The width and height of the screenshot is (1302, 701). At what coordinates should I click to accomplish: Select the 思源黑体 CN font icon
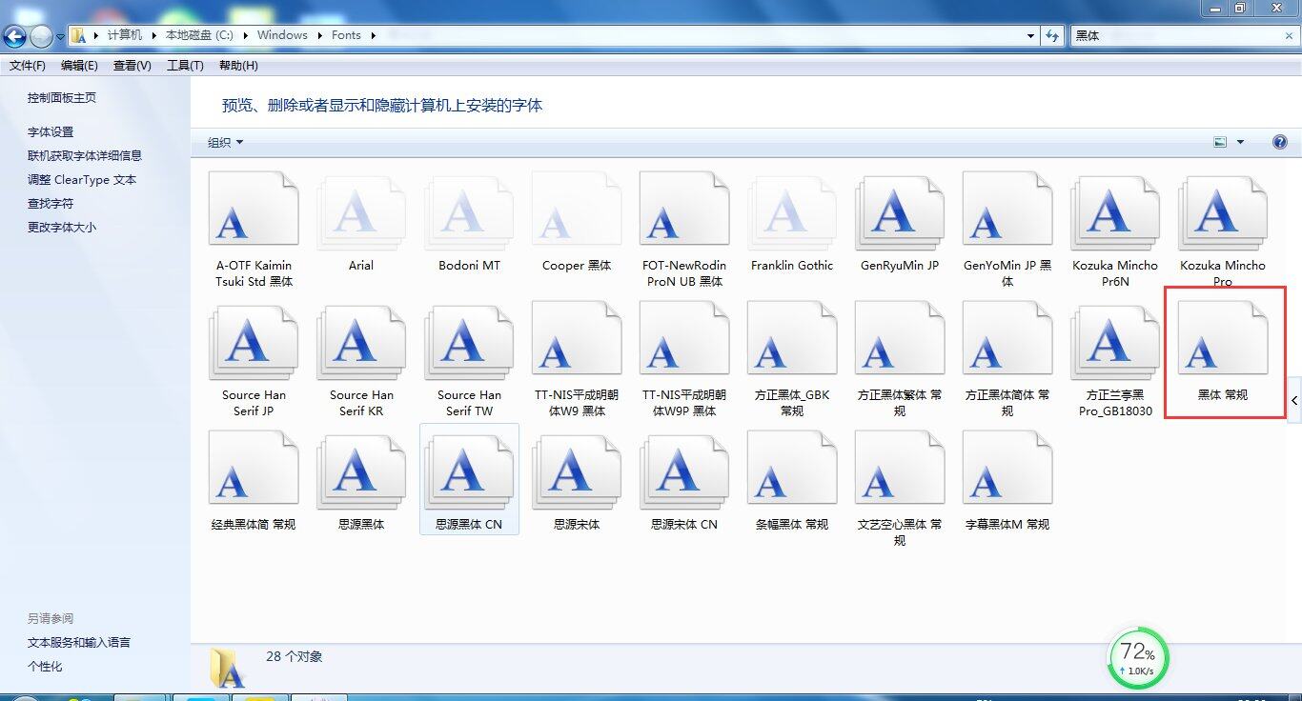point(469,470)
